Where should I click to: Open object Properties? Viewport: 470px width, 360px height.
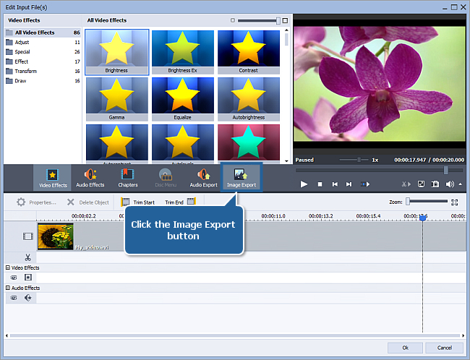tap(36, 202)
